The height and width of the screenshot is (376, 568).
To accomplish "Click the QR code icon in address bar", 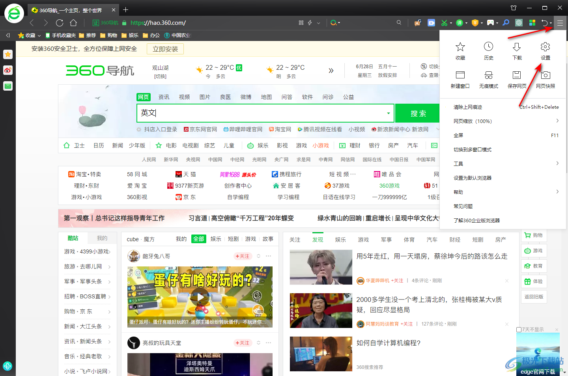I will click(x=301, y=23).
